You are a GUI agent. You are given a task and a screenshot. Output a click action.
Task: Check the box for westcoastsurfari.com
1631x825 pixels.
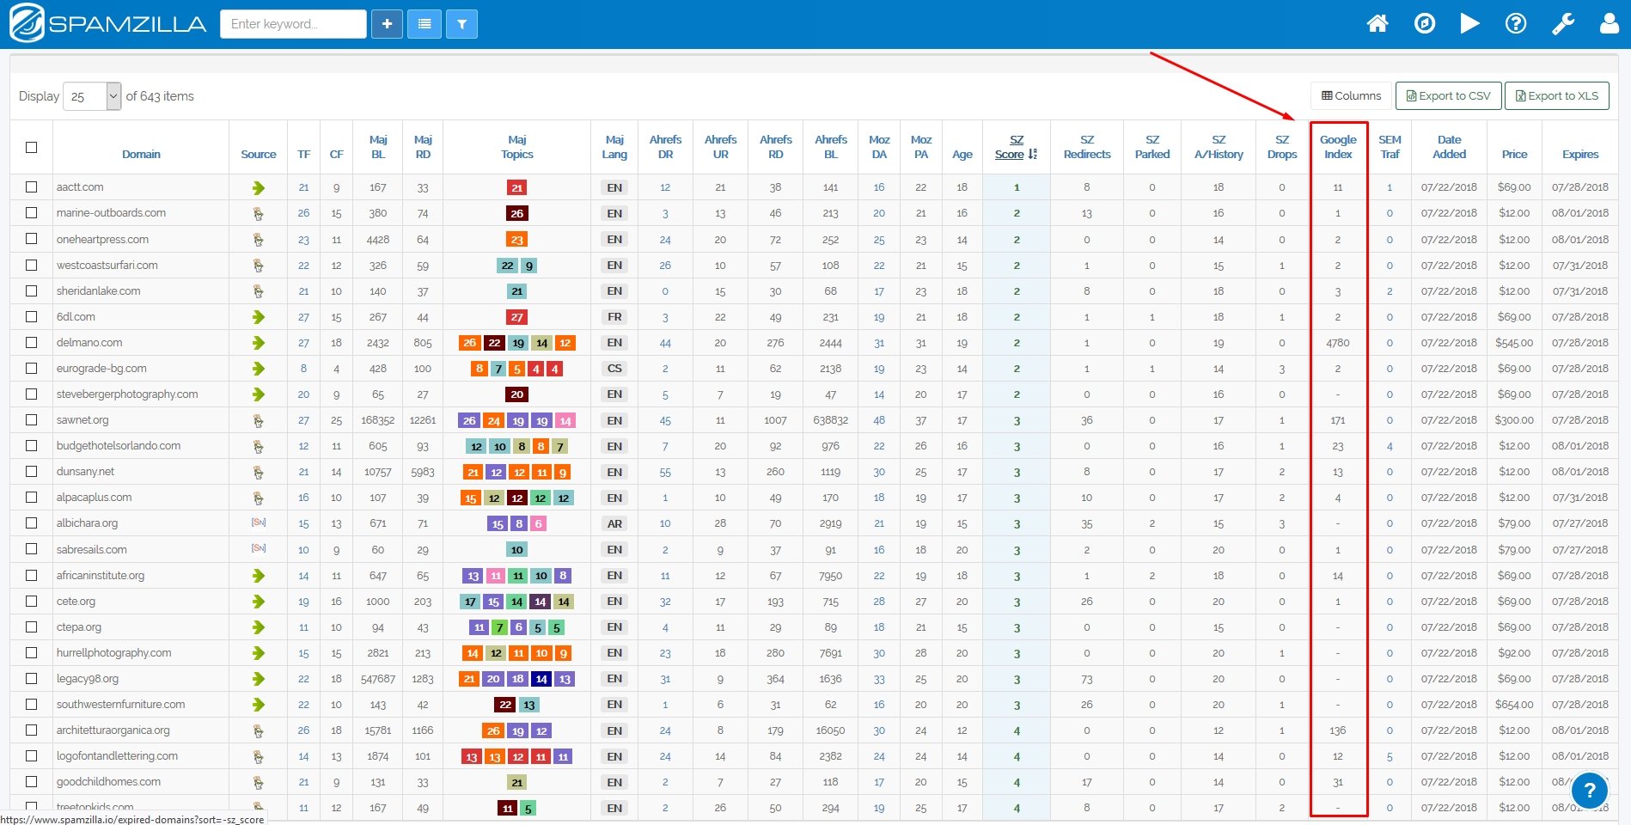point(32,265)
